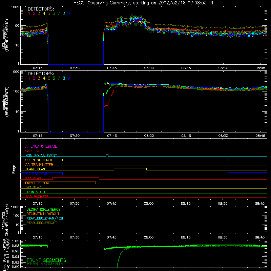Viewport: 271px width, 271px height.
Task: Click 08:30 tick under the front segments plot
Action: tap(223, 68)
